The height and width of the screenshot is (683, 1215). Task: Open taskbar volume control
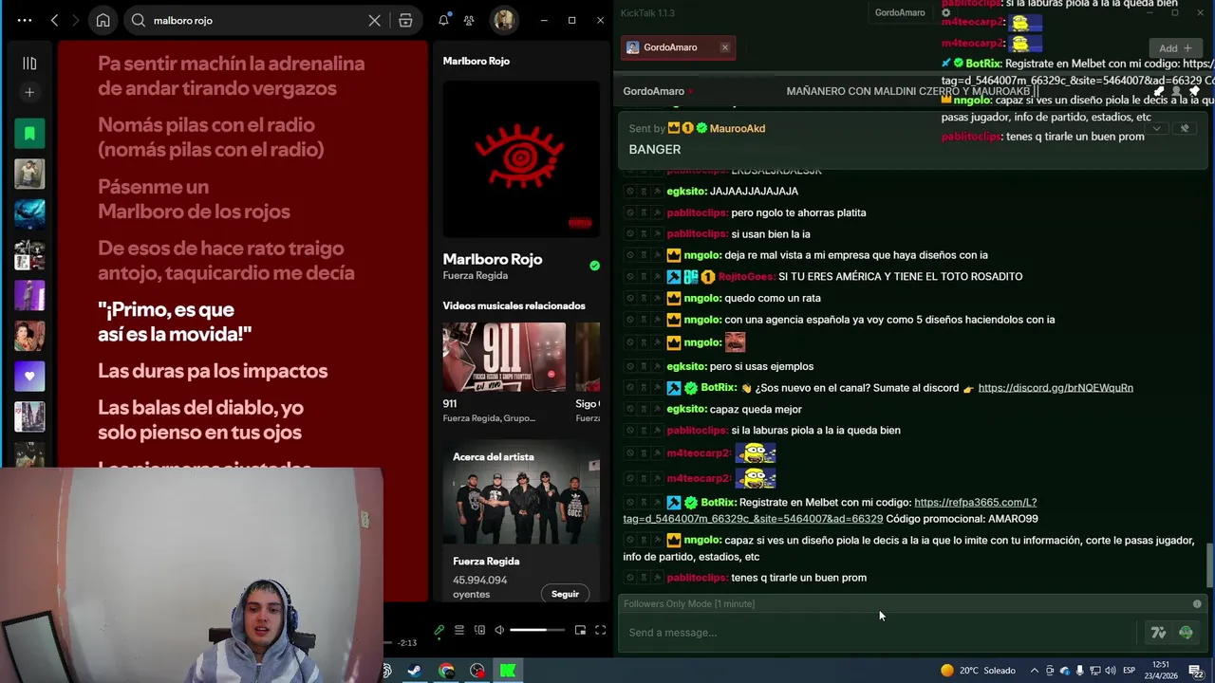tap(1110, 671)
